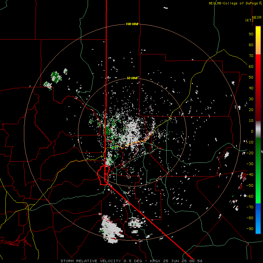Image resolution: width=263 pixels, height=263 pixels.
Task: Click the NEXLAB-College of DuPage credit text
Action: (x=235, y=3)
